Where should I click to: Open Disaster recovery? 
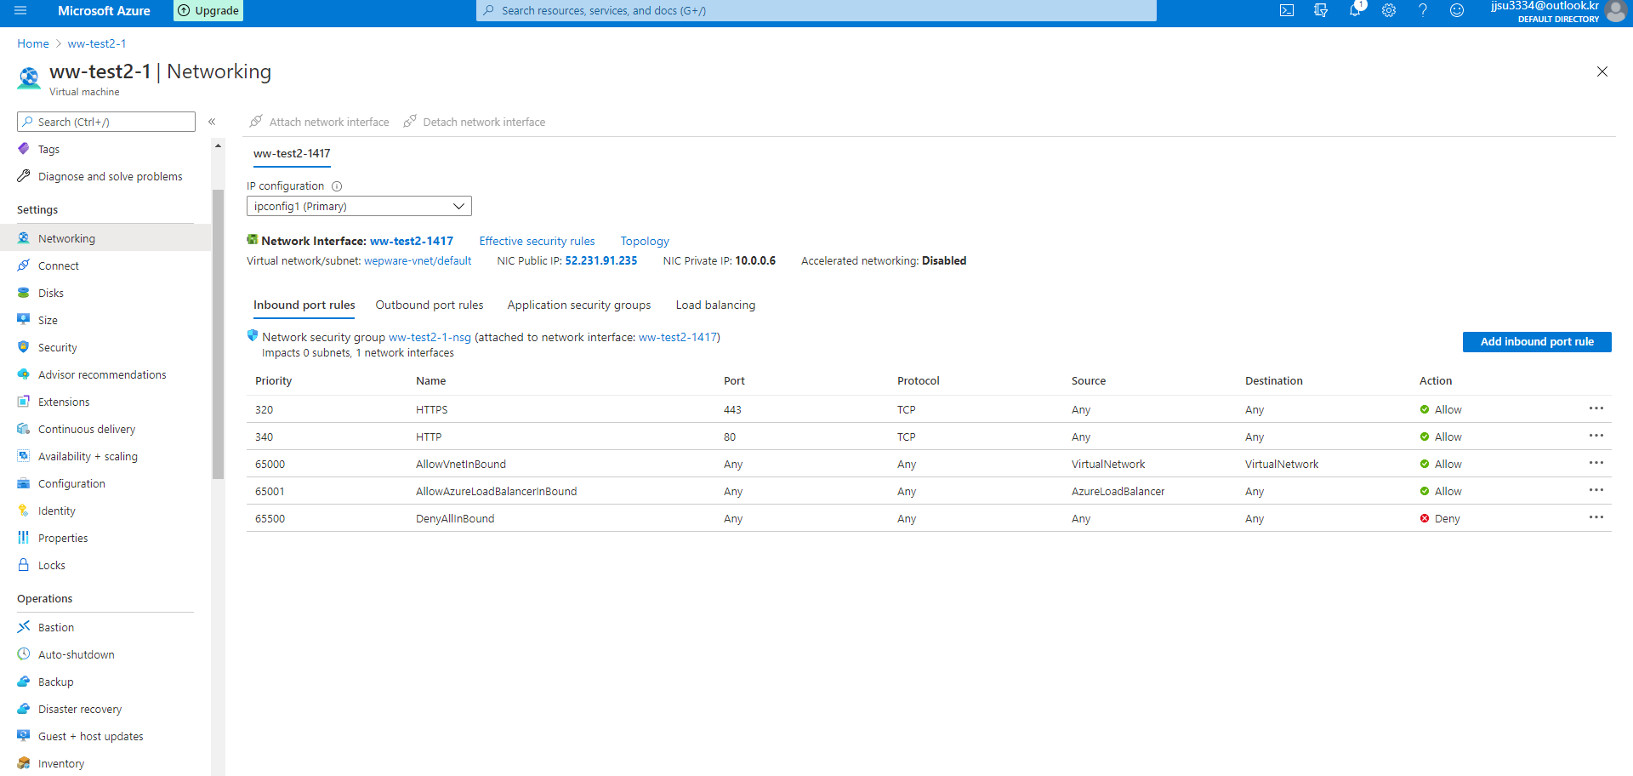coord(80,709)
